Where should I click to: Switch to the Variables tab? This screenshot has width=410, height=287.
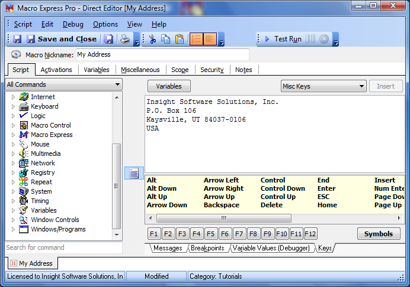[x=97, y=70]
